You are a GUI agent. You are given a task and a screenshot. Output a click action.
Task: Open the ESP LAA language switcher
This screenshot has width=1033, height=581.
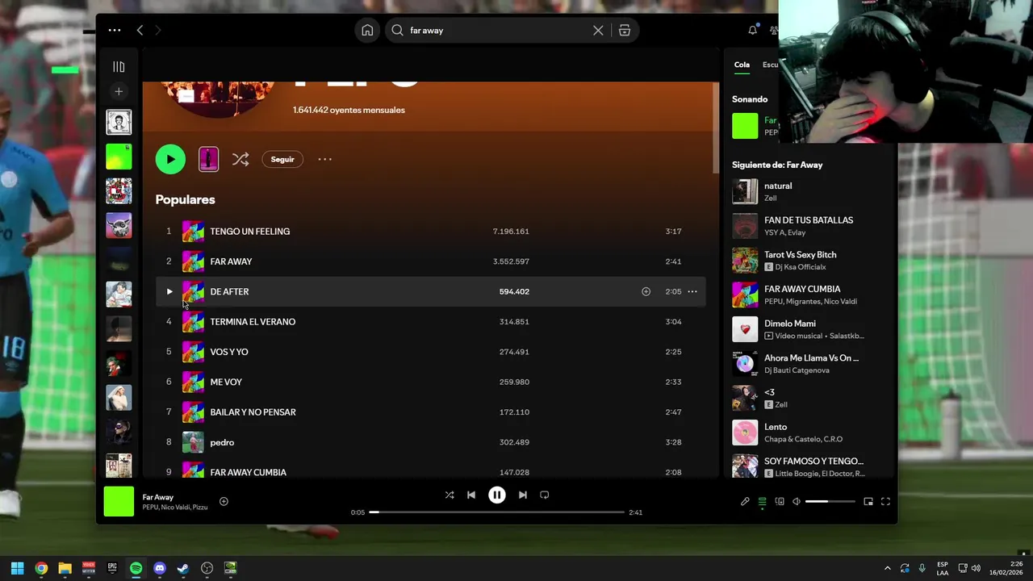coord(943,568)
